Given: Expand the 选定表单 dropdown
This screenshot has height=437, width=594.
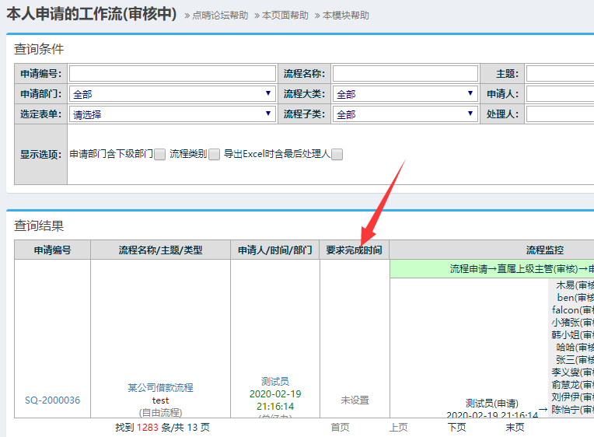Looking at the screenshot, I should click(172, 114).
